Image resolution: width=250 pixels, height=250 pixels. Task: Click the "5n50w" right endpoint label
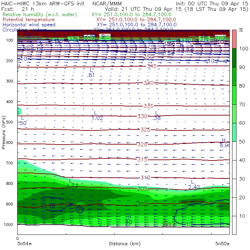click(222, 244)
